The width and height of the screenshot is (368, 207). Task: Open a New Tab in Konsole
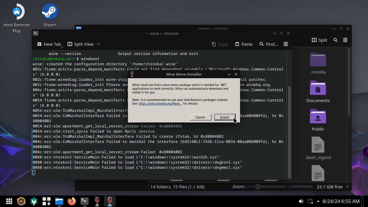pyautogui.click(x=49, y=44)
